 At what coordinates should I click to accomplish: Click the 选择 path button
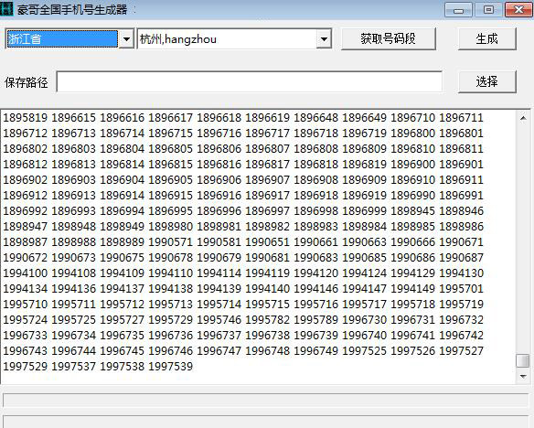pos(487,81)
